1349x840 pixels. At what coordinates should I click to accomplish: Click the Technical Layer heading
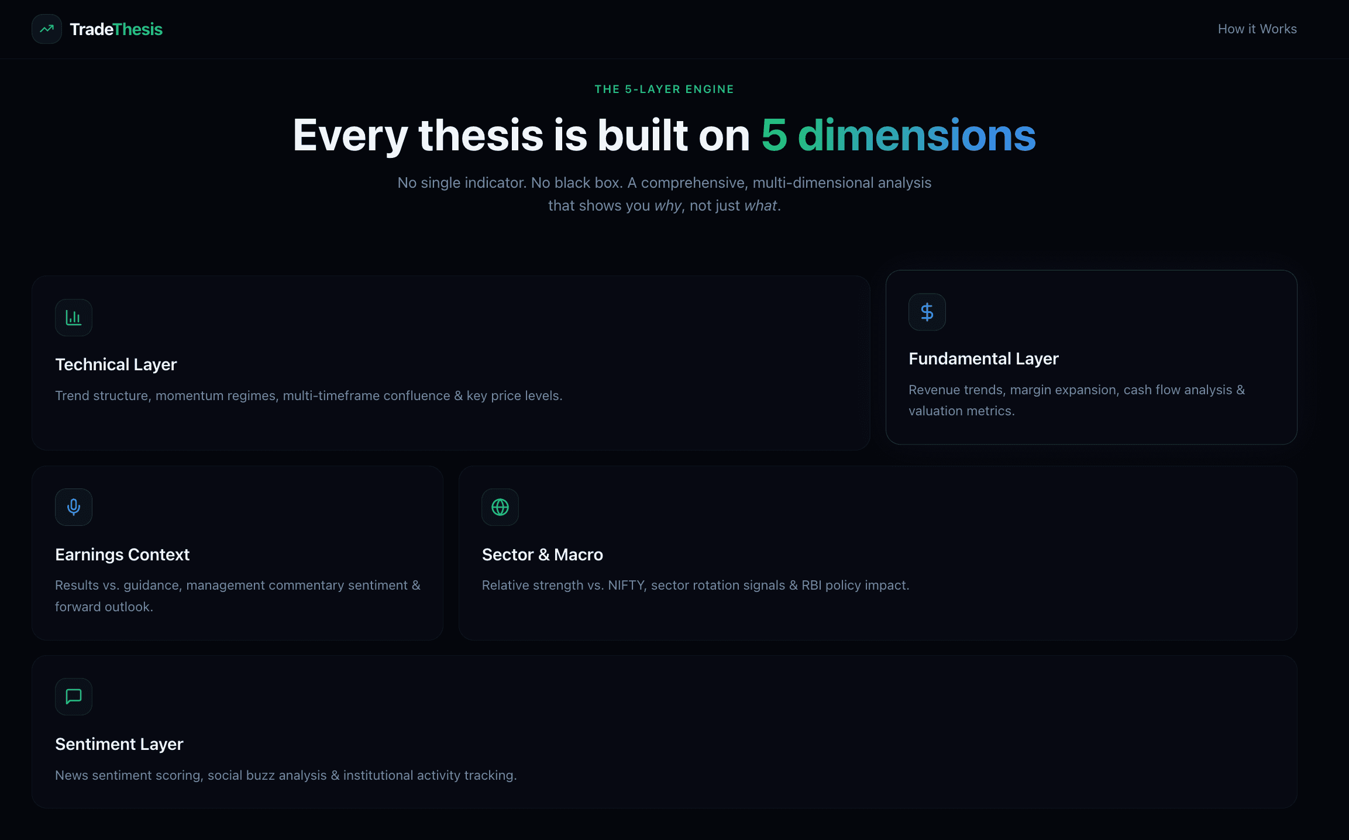116,364
